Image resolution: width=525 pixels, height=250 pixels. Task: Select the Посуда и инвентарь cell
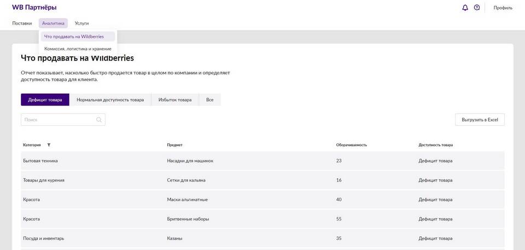[44, 239]
